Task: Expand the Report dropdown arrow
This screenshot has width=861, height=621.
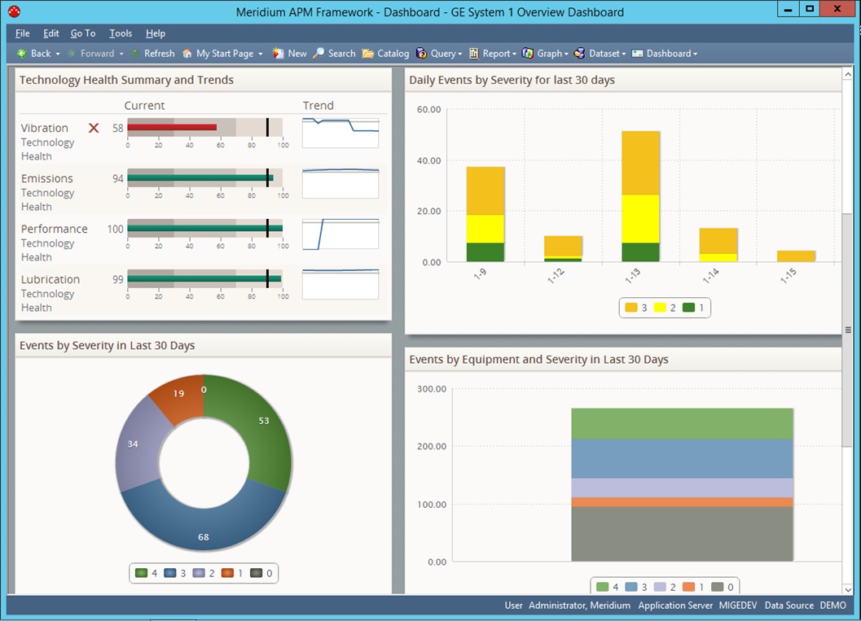Action: [514, 54]
